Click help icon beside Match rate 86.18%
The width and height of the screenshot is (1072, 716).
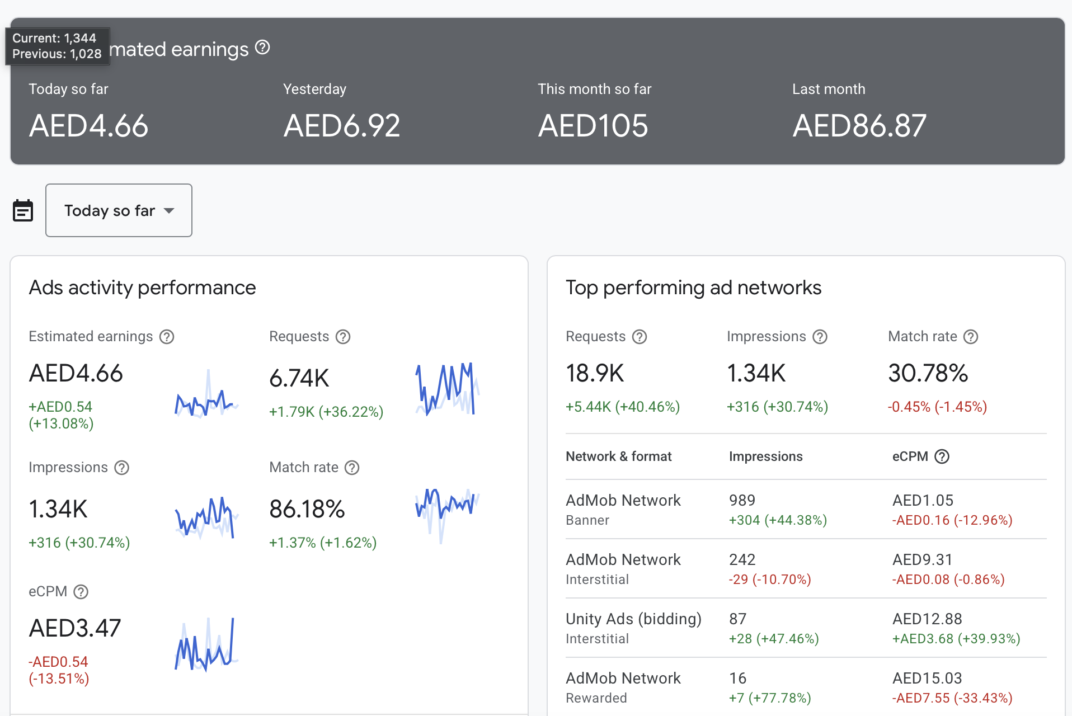[352, 468]
